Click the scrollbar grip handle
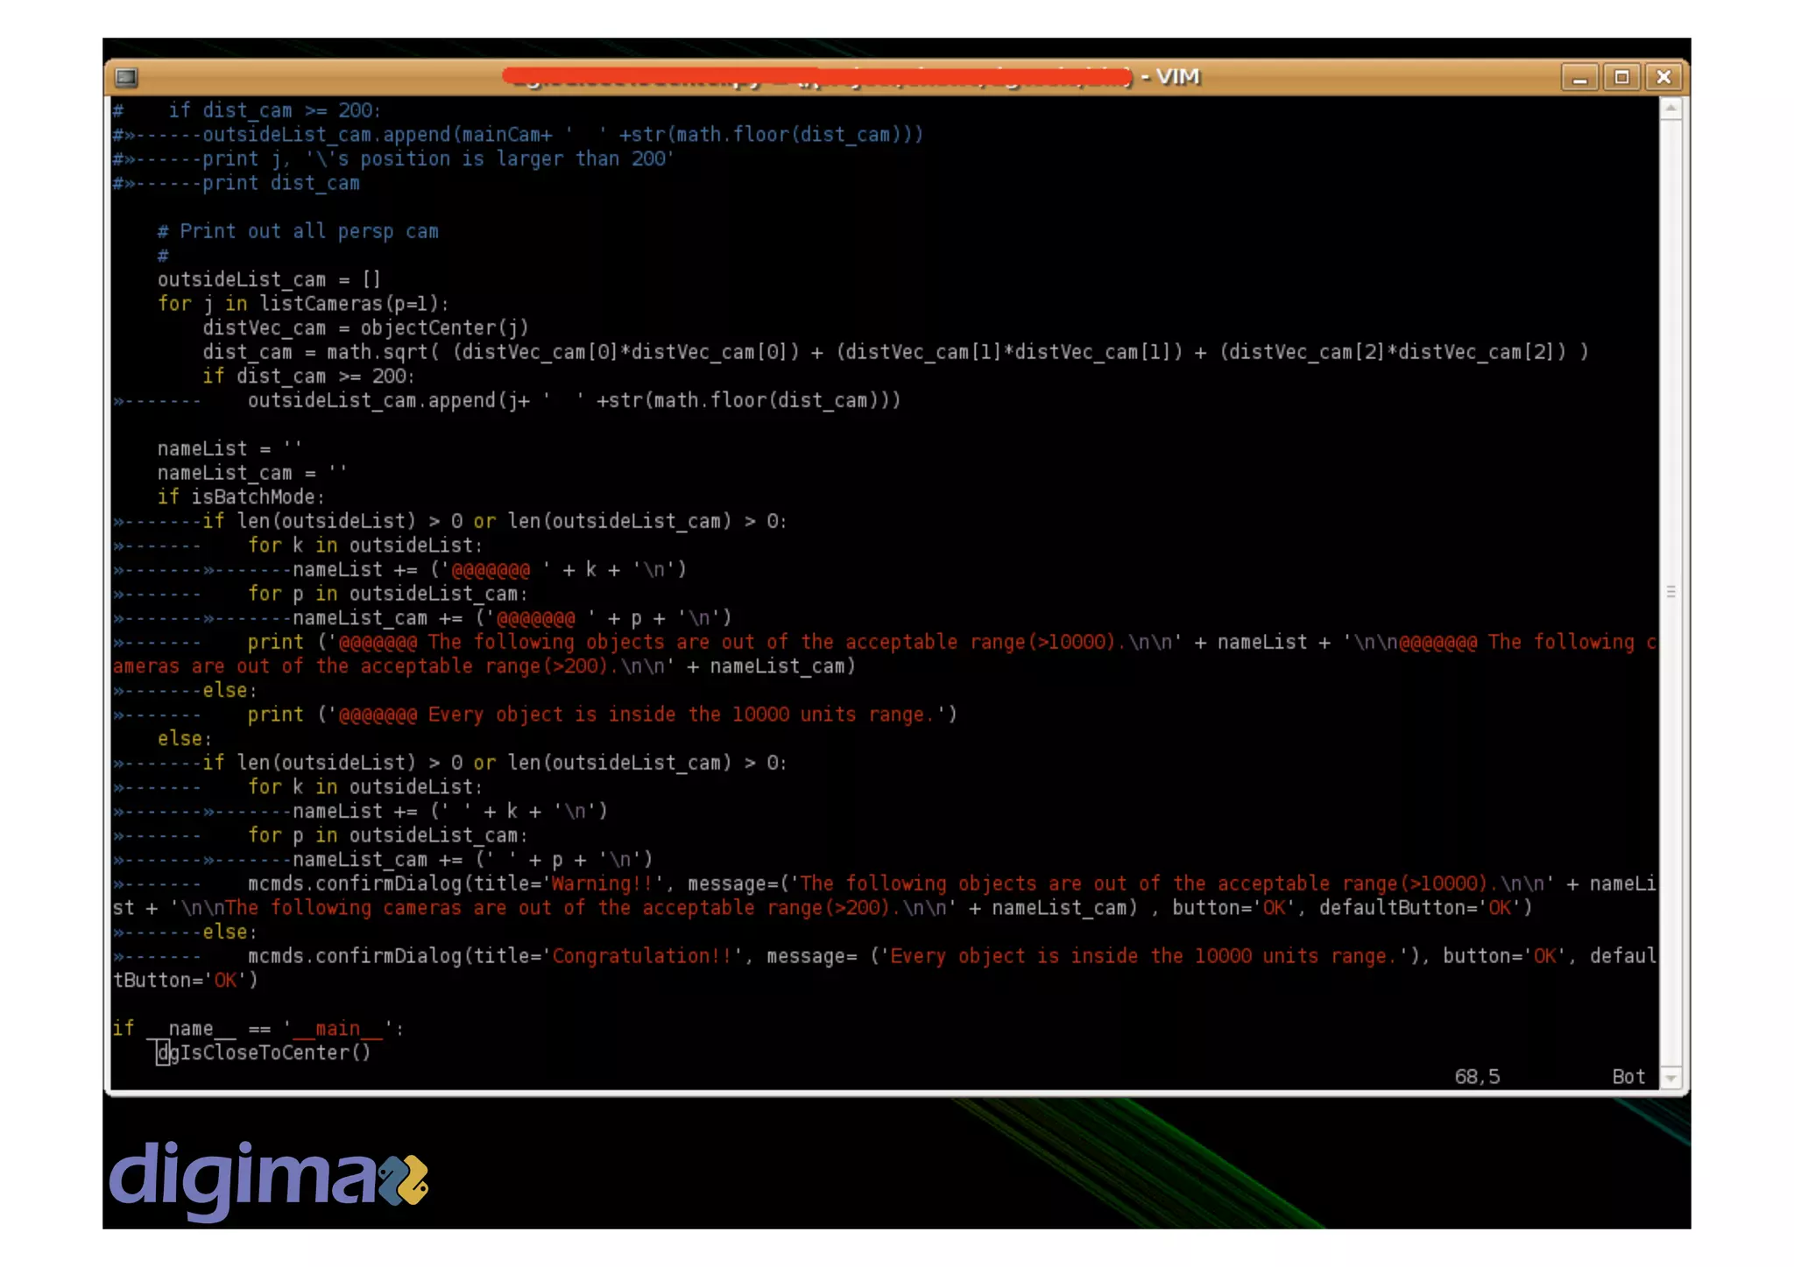1794x1267 pixels. pyautogui.click(x=1671, y=592)
